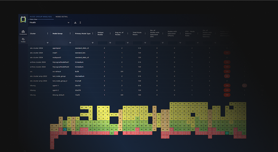Open the Nodes view in sidebar
278x152 pixels.
pos(23,40)
